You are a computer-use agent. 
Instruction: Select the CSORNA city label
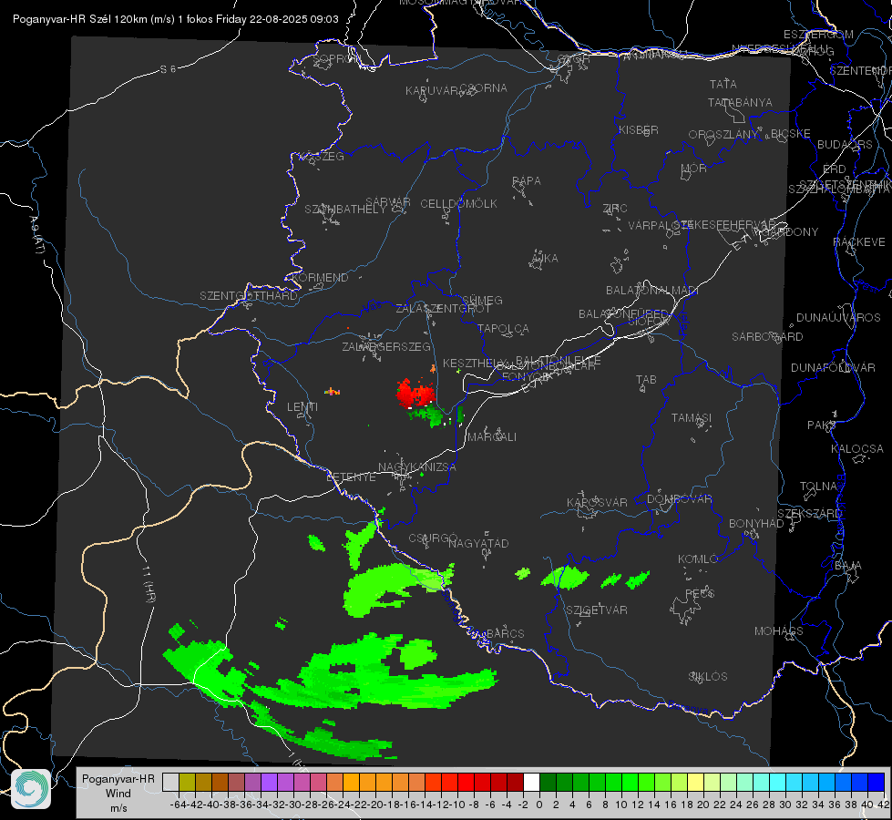click(x=484, y=88)
